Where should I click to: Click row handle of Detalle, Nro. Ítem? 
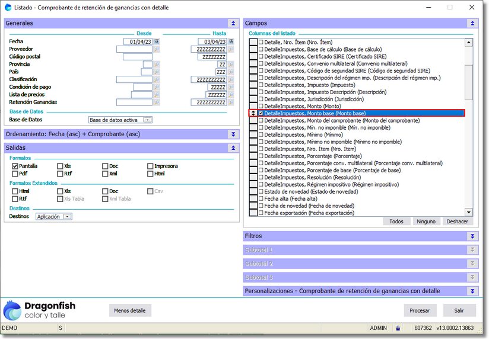pos(253,42)
